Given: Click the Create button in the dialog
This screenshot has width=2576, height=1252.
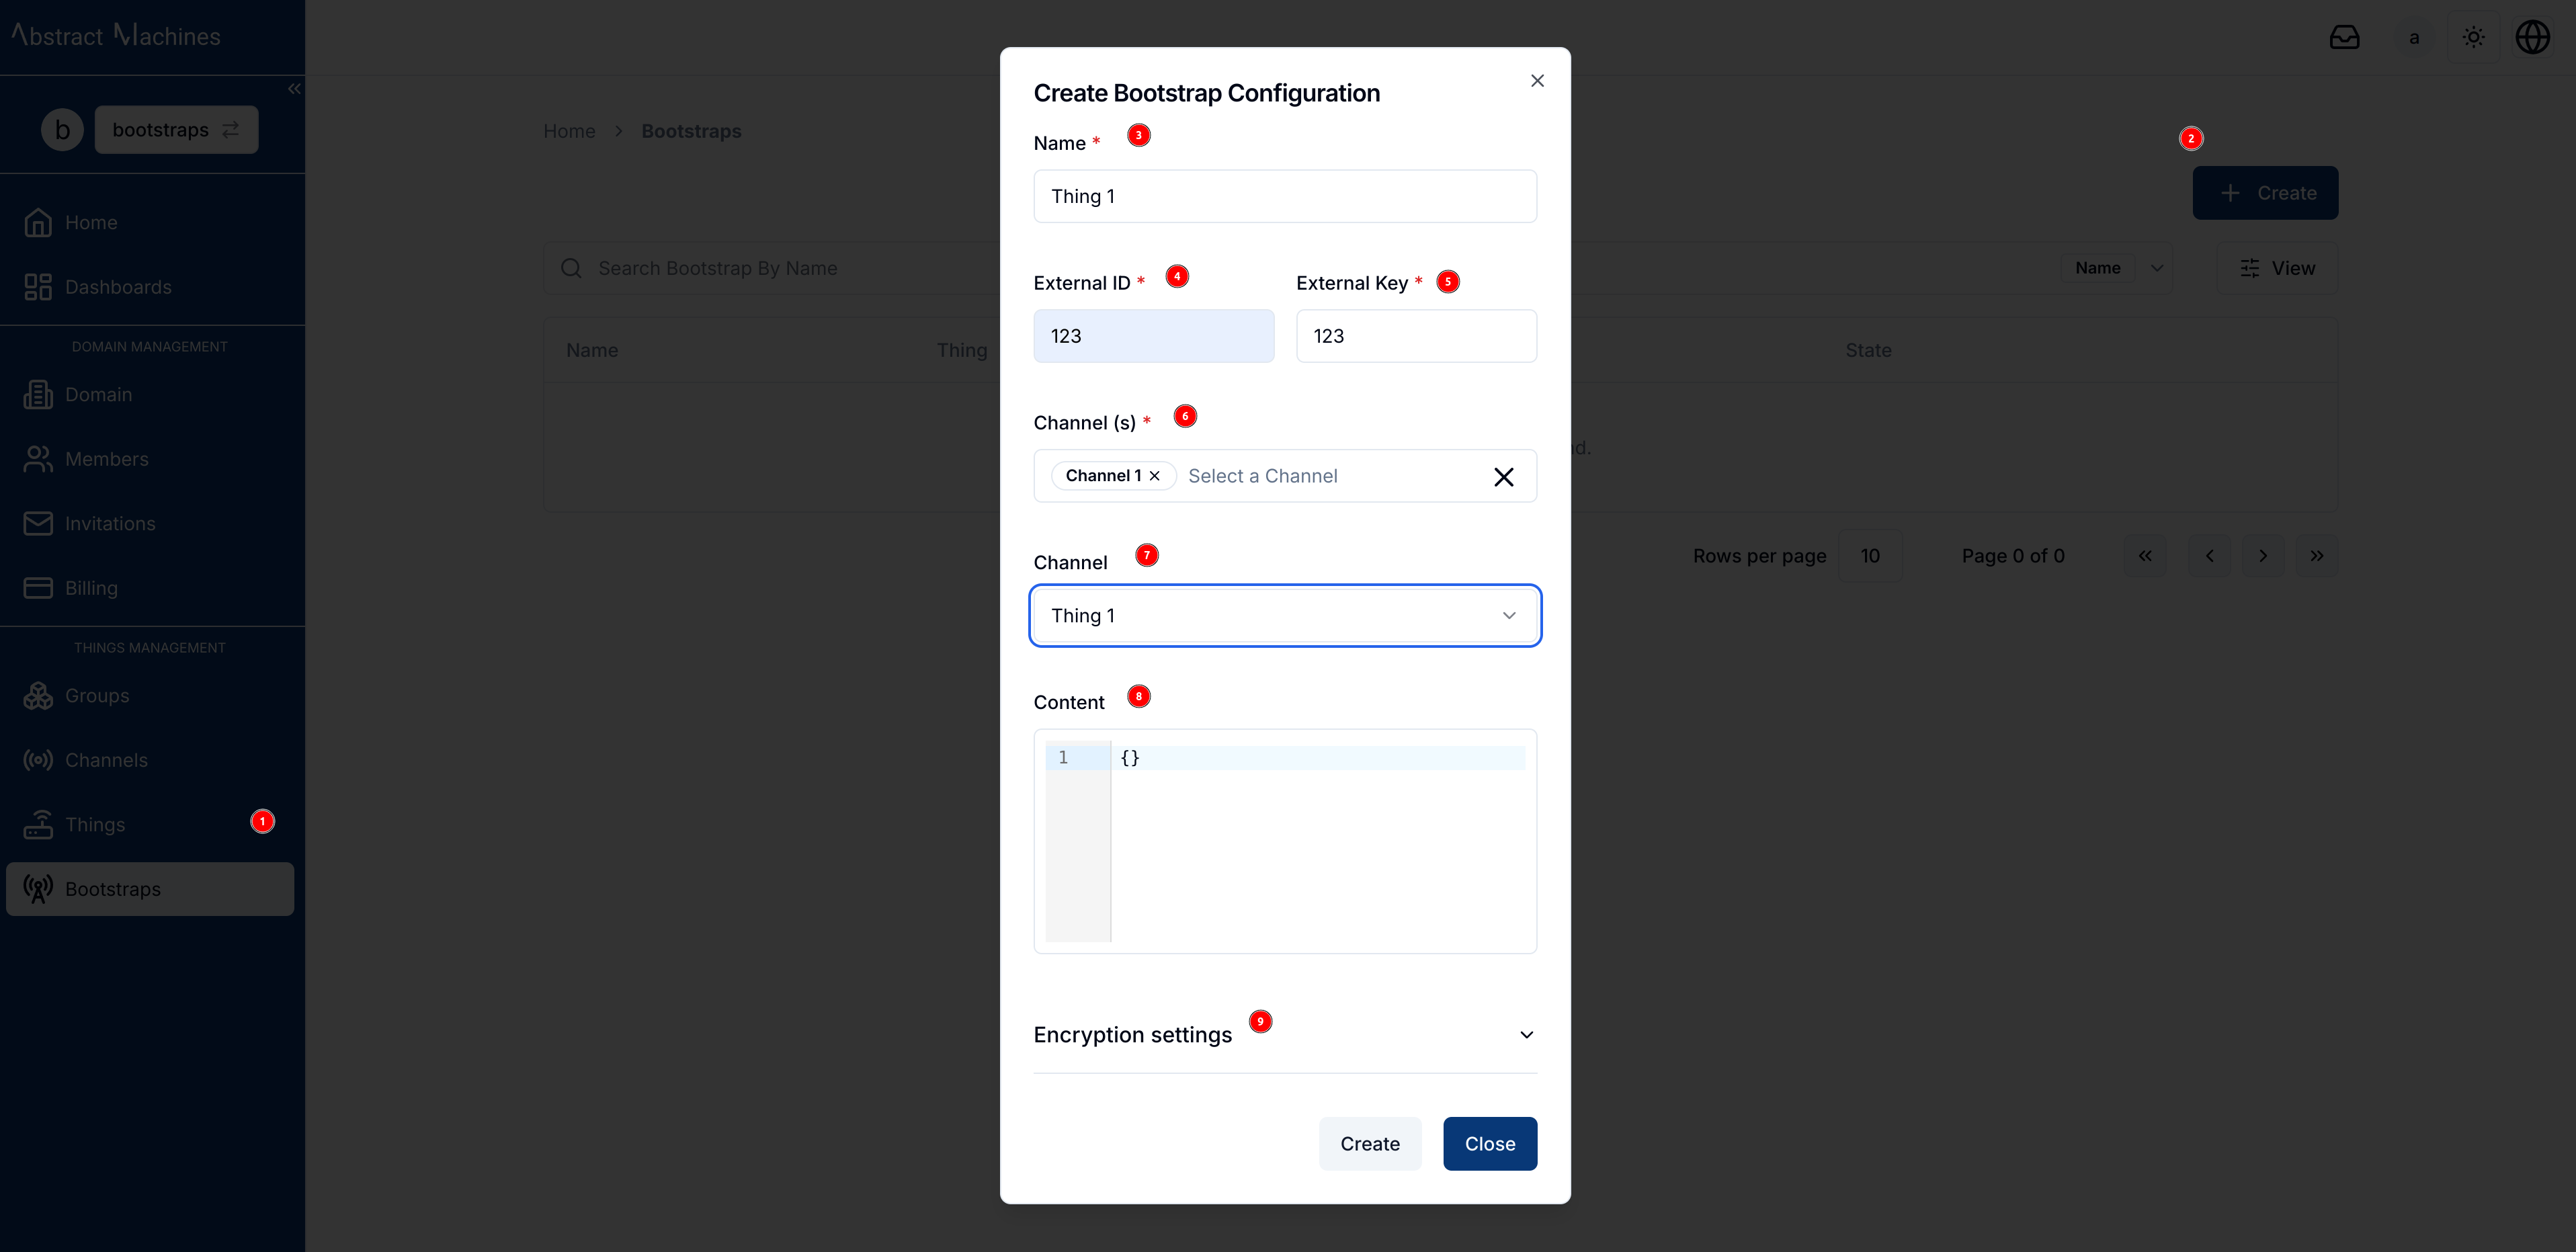Looking at the screenshot, I should (1369, 1143).
